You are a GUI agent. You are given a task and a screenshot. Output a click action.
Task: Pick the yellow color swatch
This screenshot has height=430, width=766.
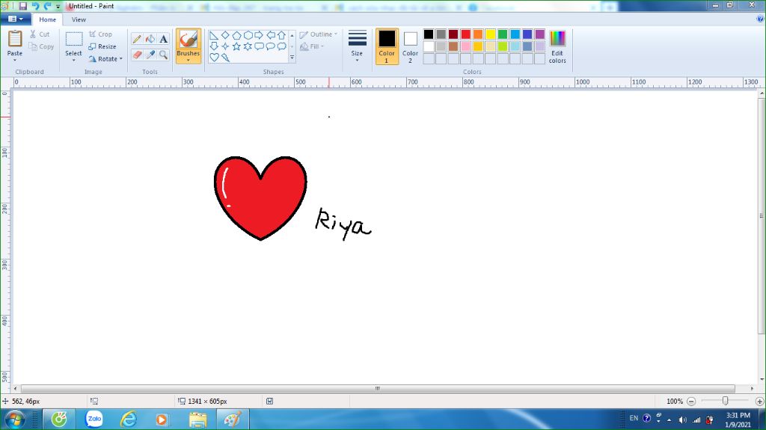click(x=491, y=34)
